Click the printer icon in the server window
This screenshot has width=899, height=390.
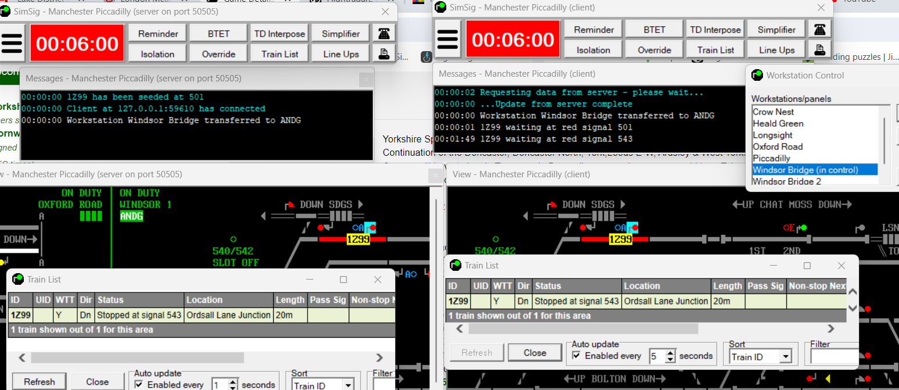click(384, 53)
